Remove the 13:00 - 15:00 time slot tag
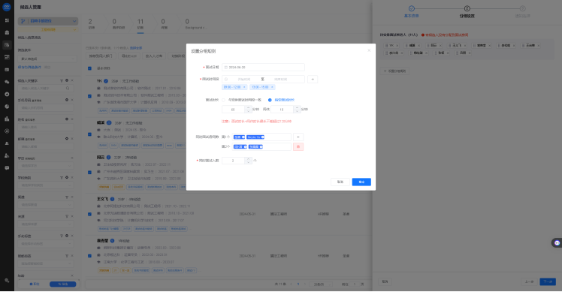 click(x=272, y=87)
